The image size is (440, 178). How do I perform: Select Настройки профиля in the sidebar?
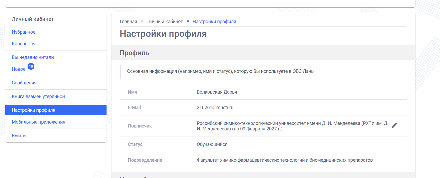click(56, 110)
